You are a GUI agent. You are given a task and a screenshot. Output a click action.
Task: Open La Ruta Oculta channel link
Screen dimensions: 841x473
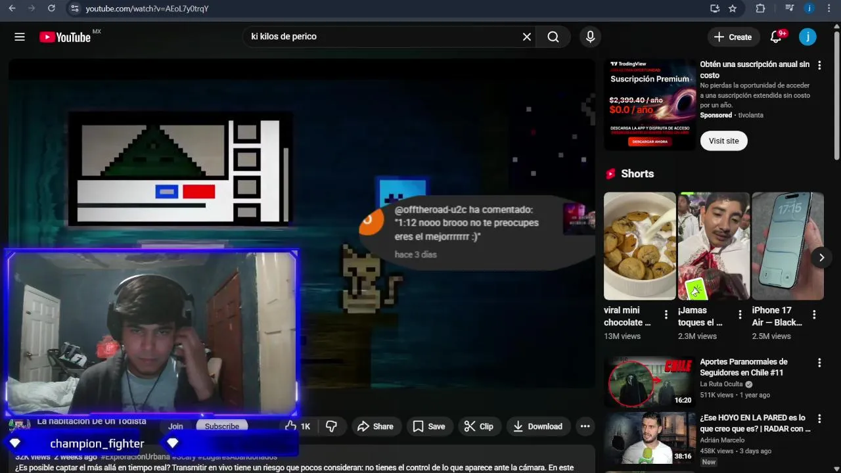pos(721,384)
